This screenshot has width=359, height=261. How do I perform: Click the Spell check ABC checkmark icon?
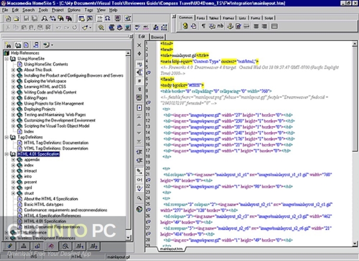point(137,28)
